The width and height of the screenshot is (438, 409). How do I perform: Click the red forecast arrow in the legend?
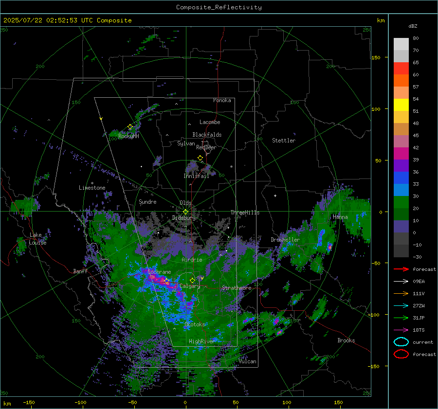(x=401, y=269)
